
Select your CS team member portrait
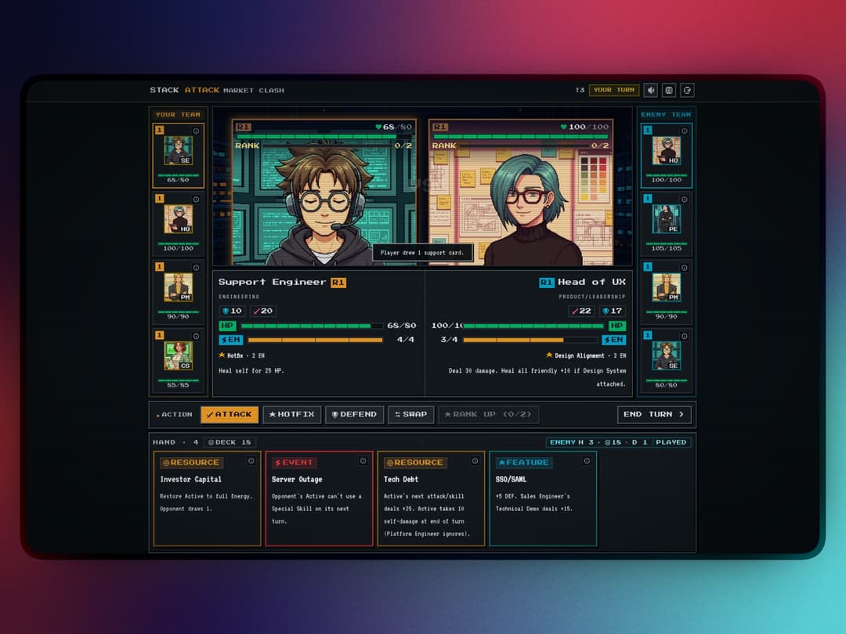click(x=178, y=356)
